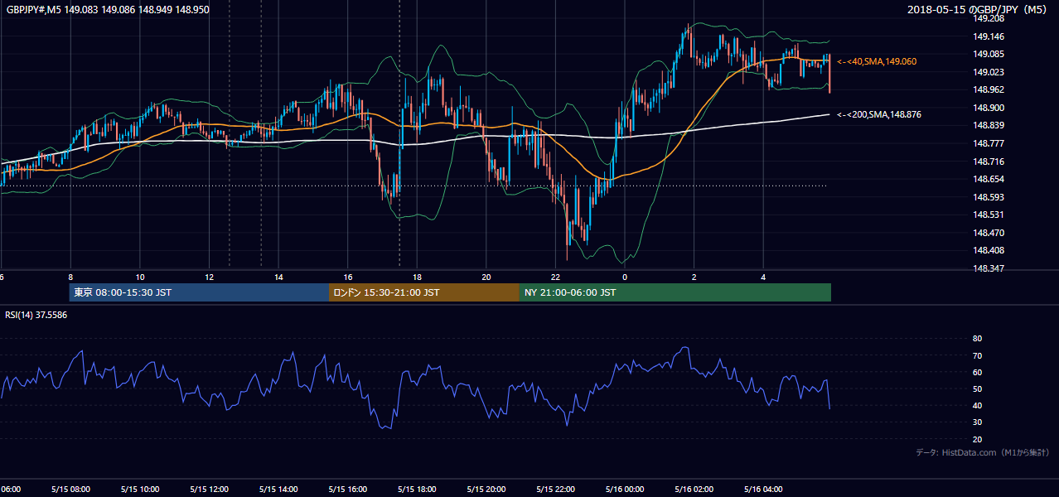Click the RSI(14) 37.5586 indicator label
This screenshot has height=497, width=1059.
tap(36, 315)
